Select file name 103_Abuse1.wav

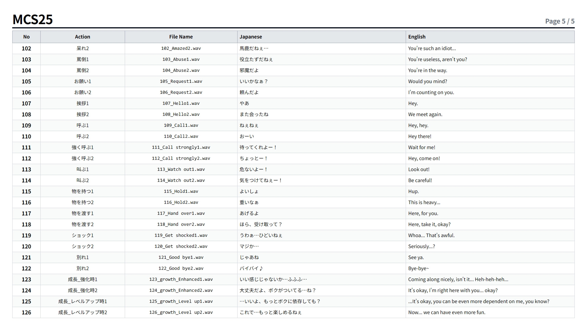click(x=181, y=59)
